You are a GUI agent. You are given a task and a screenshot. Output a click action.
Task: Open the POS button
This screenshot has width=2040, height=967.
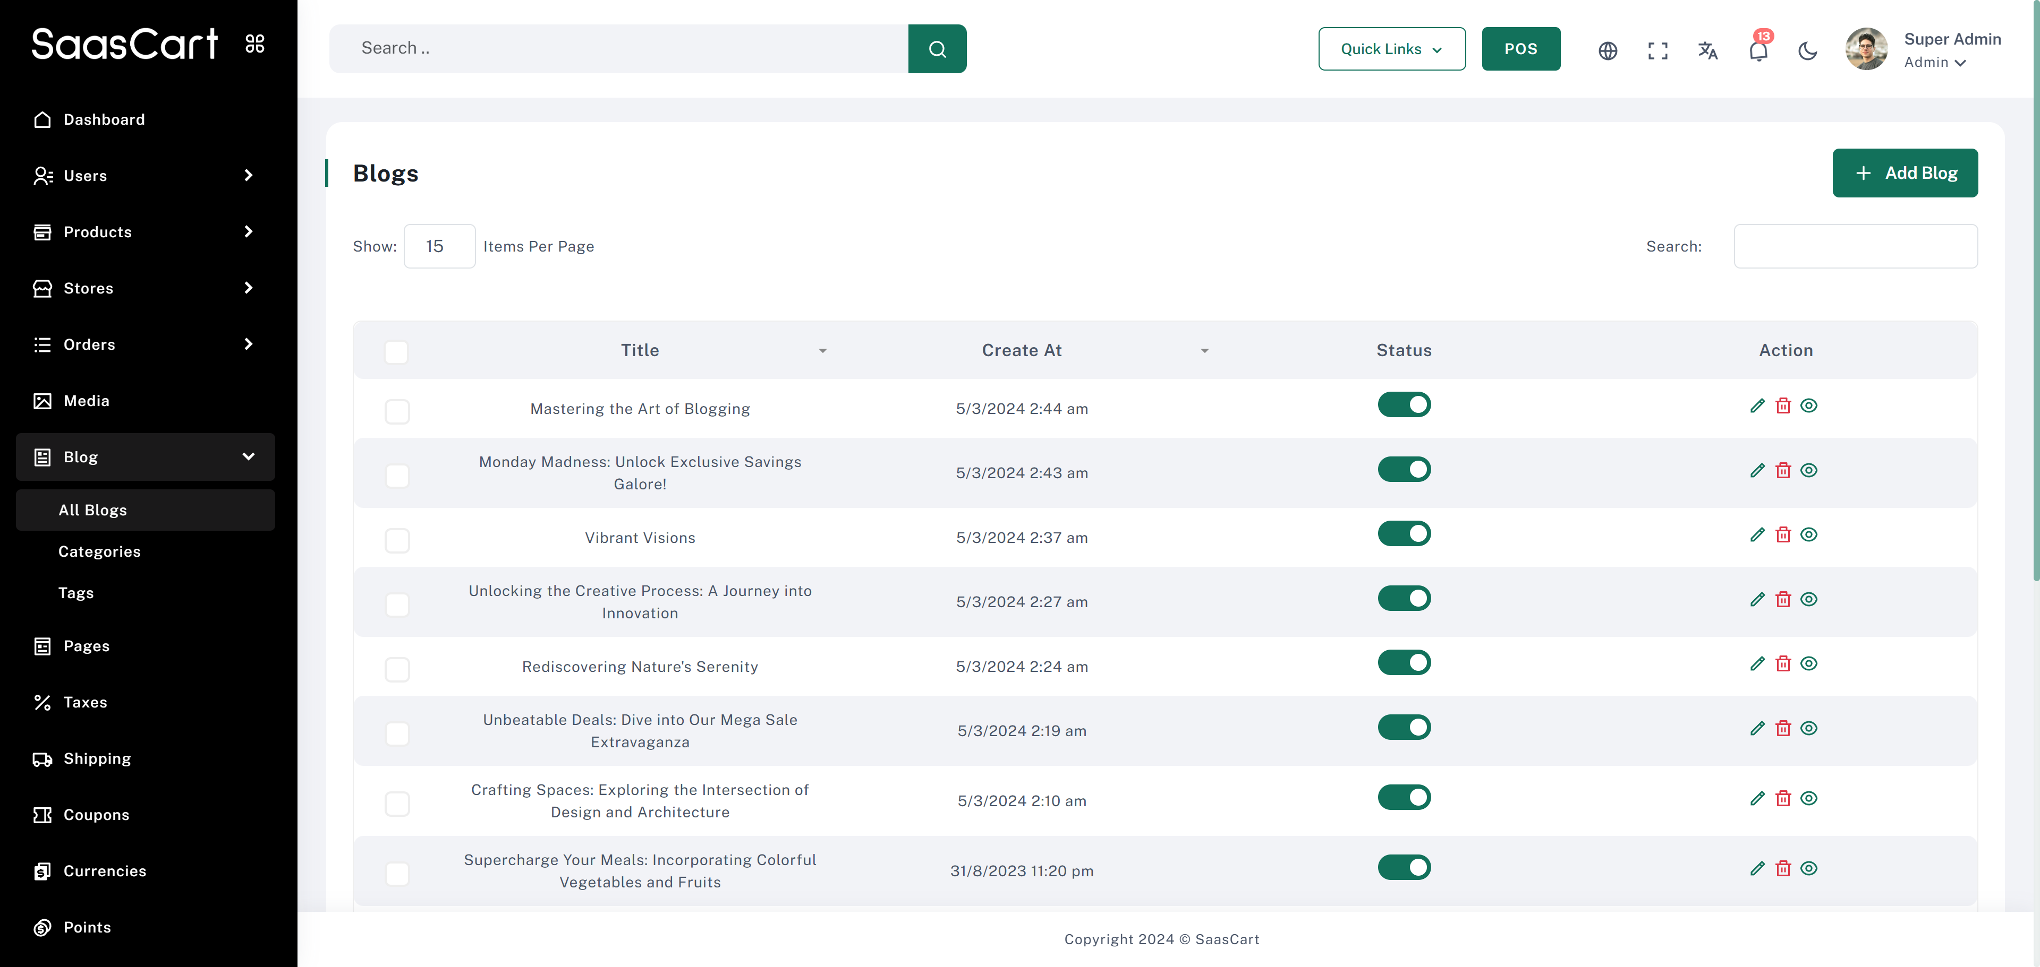pyautogui.click(x=1520, y=49)
